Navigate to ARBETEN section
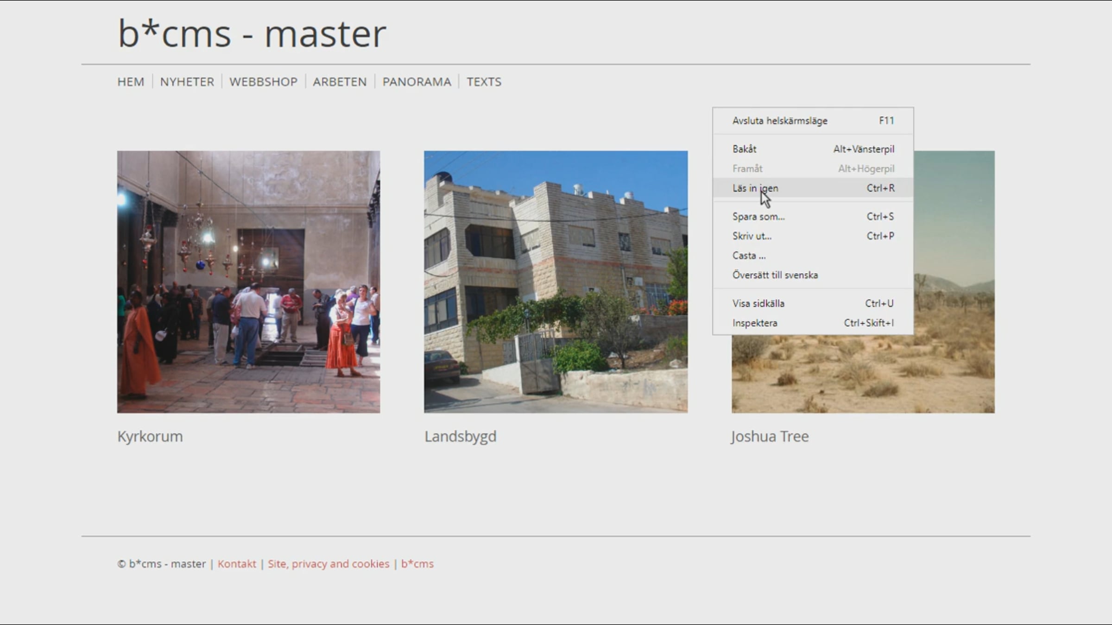This screenshot has width=1112, height=625. click(x=340, y=82)
